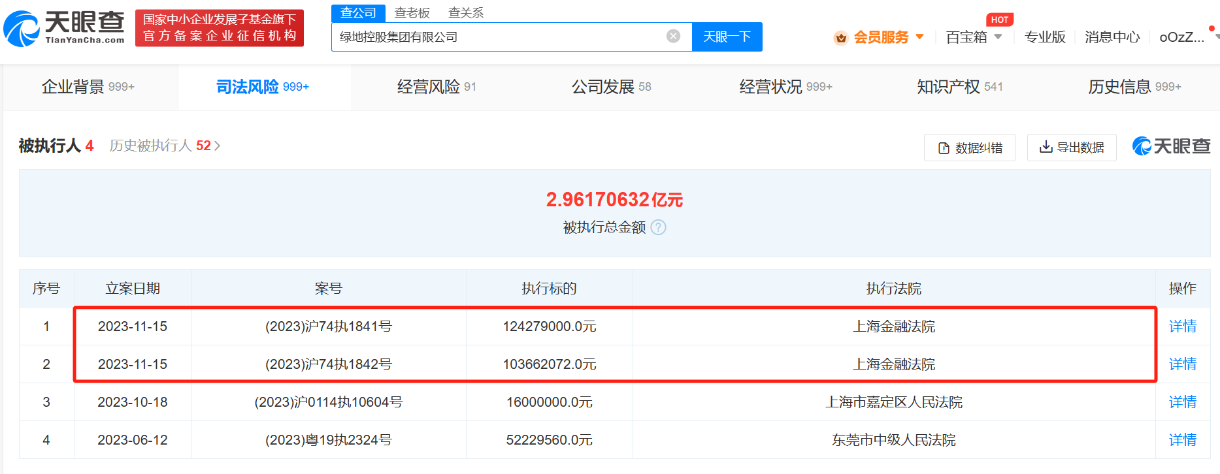This screenshot has width=1220, height=474.
Task: Click the 会员服务 crown icon
Action: click(x=841, y=38)
